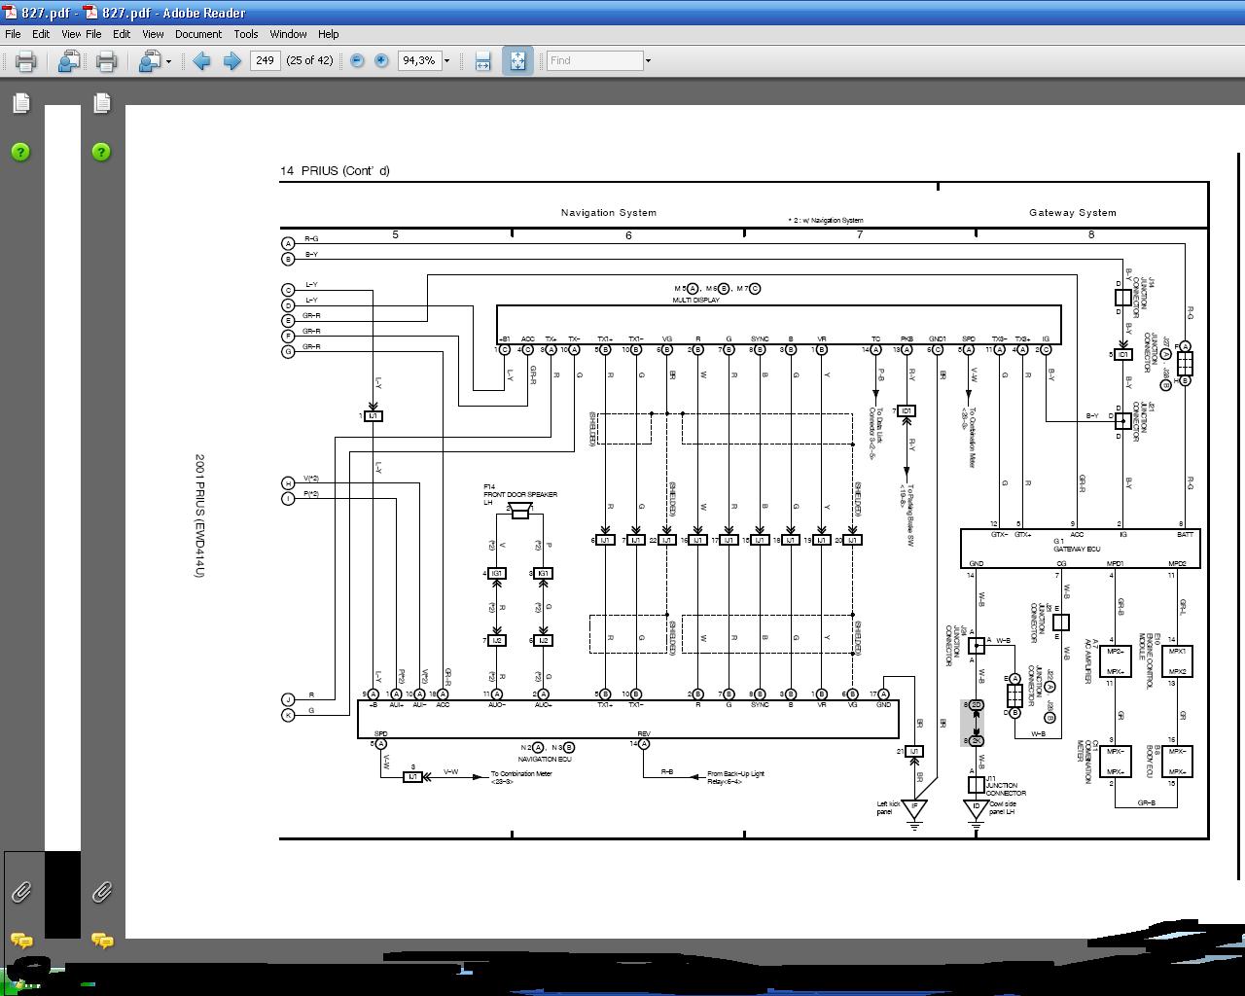Open the right-hand Pages panel icon
Viewport: 1245px width, 996px height.
[x=101, y=102]
